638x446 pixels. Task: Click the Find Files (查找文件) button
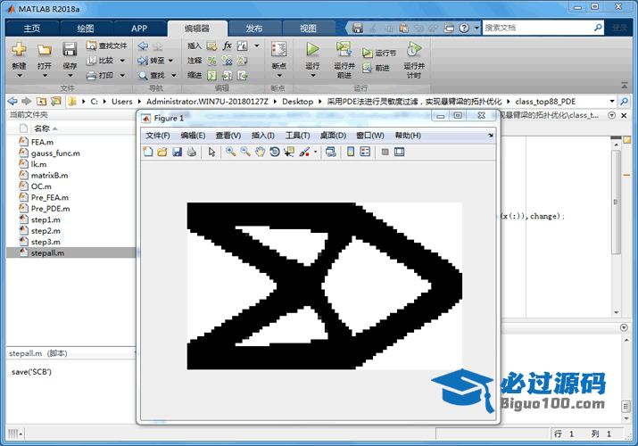click(106, 45)
